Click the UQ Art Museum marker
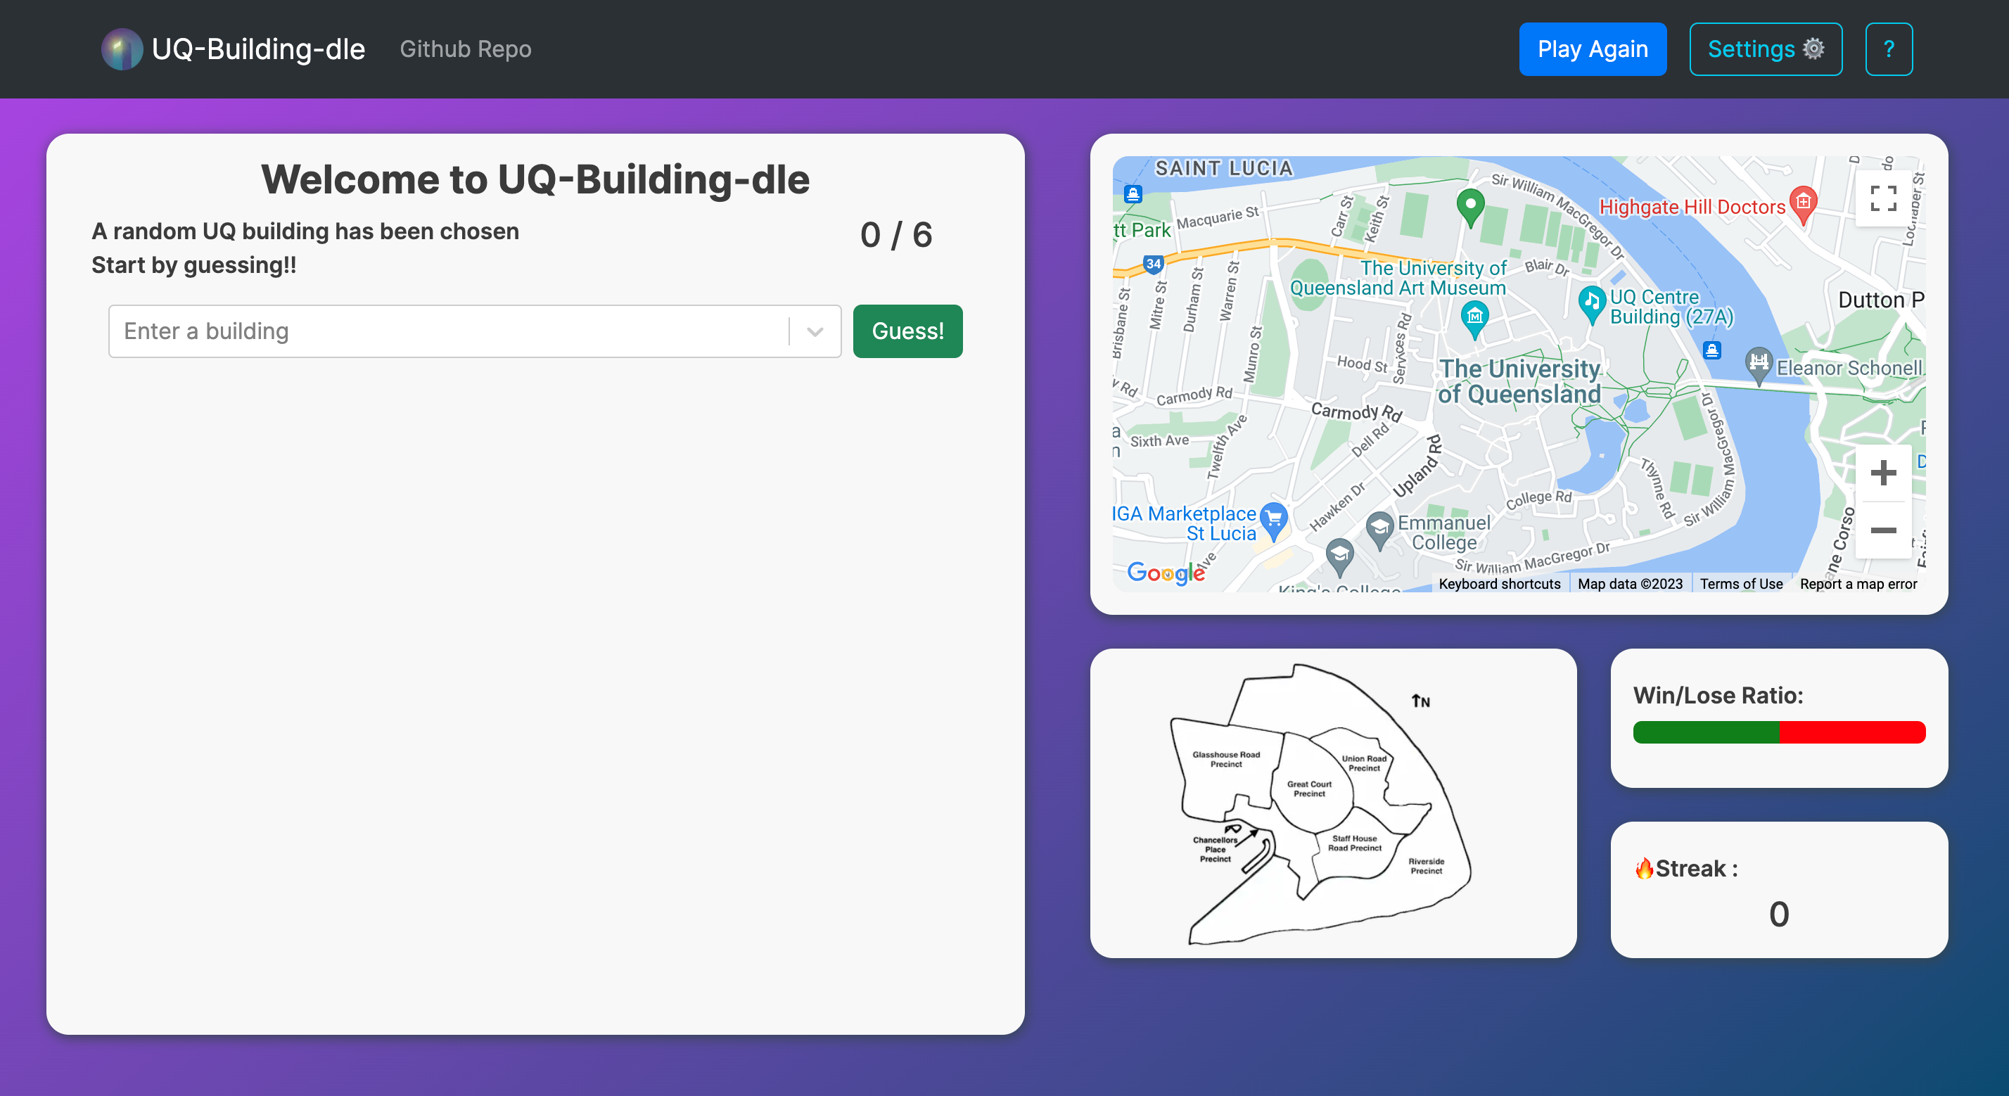 (x=1474, y=317)
